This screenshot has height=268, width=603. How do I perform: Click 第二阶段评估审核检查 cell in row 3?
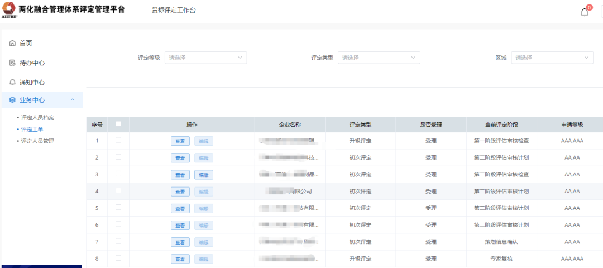tap(501, 175)
